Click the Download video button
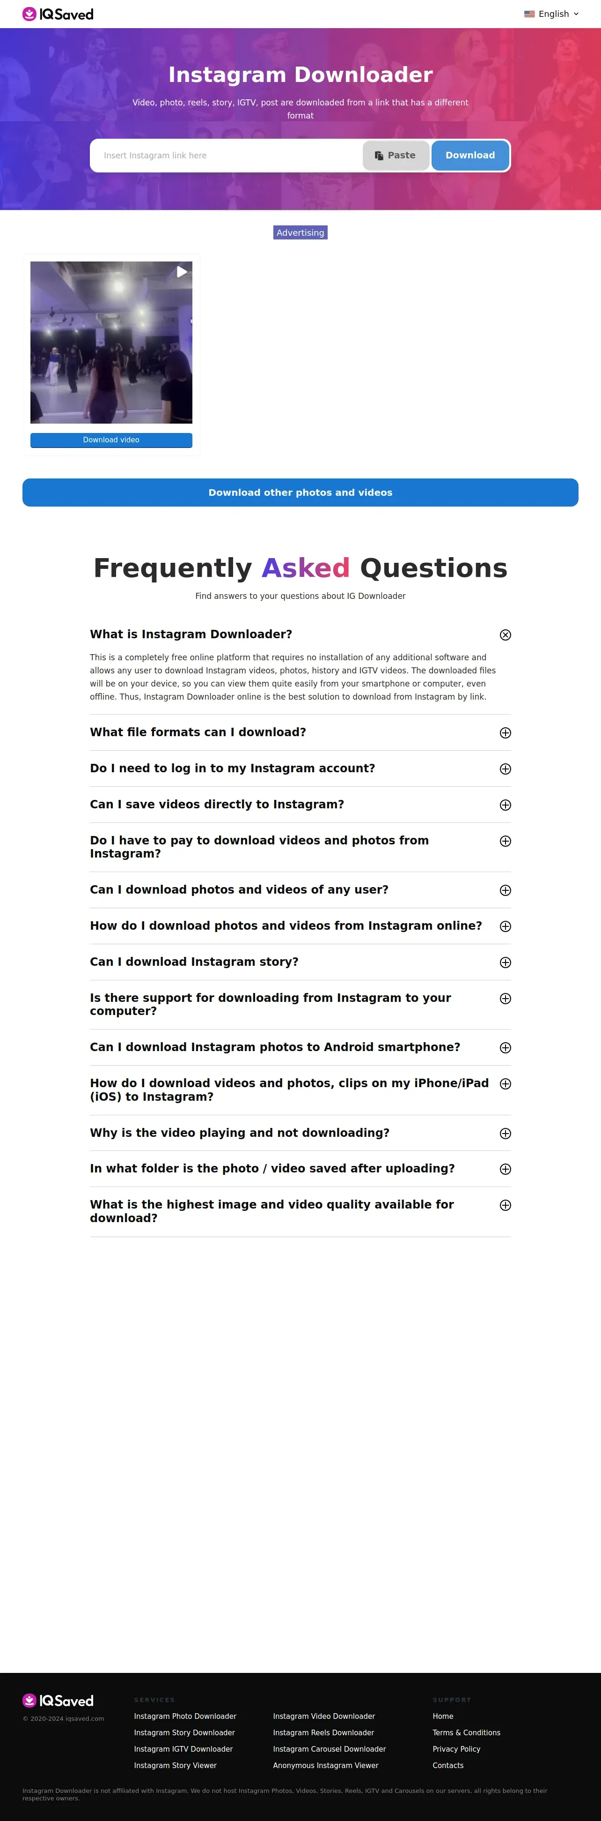601x1821 pixels. pos(111,440)
